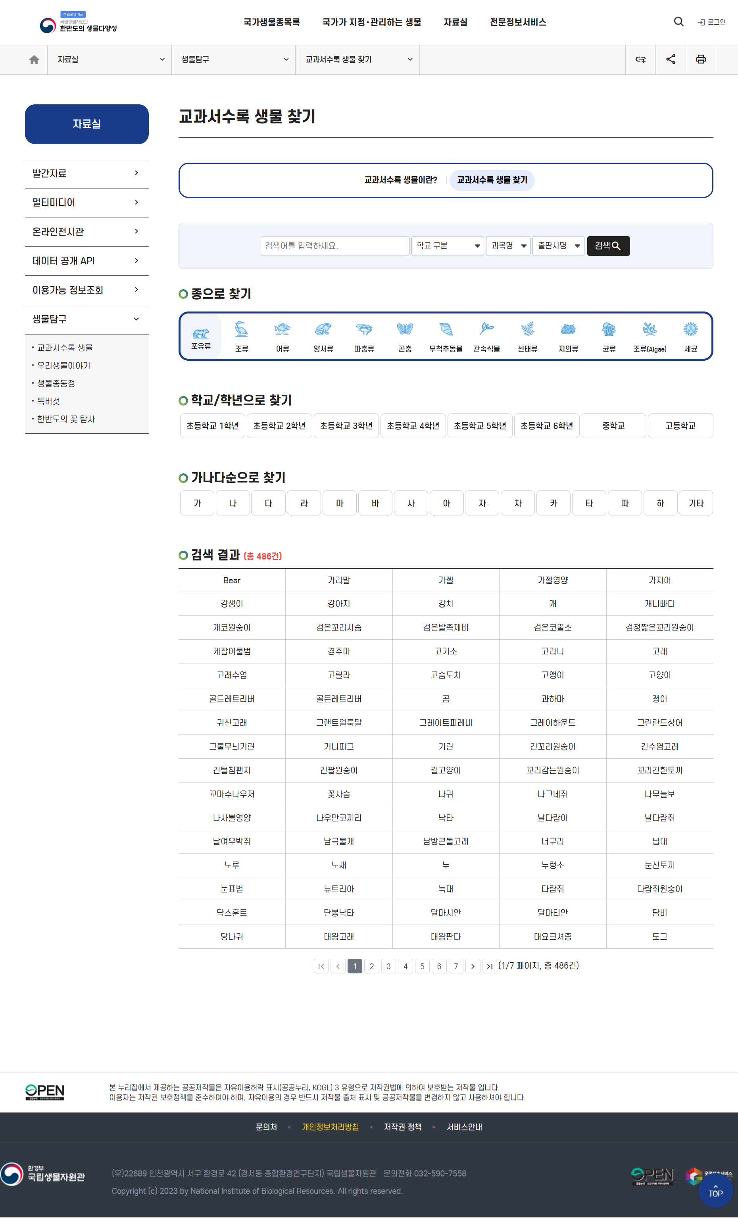This screenshot has width=738, height=1219.
Task: Click the home icon in breadcrumb bar
Action: [x=34, y=60]
